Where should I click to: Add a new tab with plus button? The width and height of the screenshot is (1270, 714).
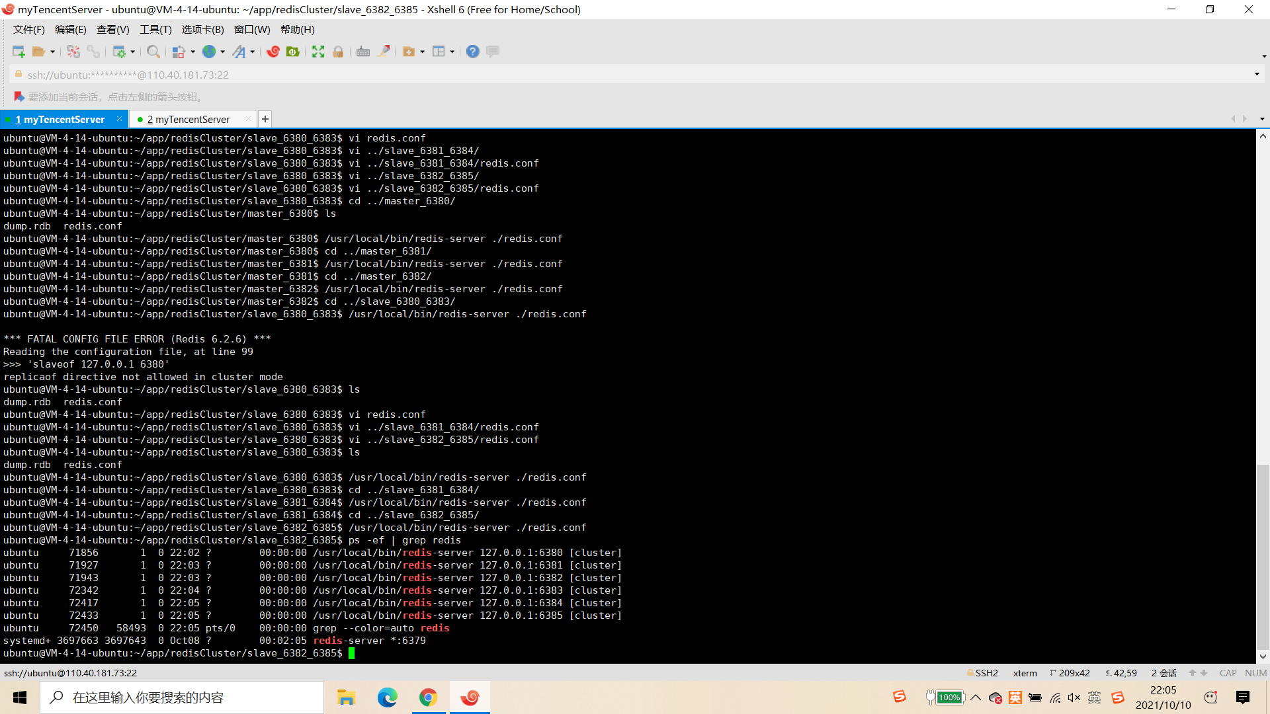point(265,119)
